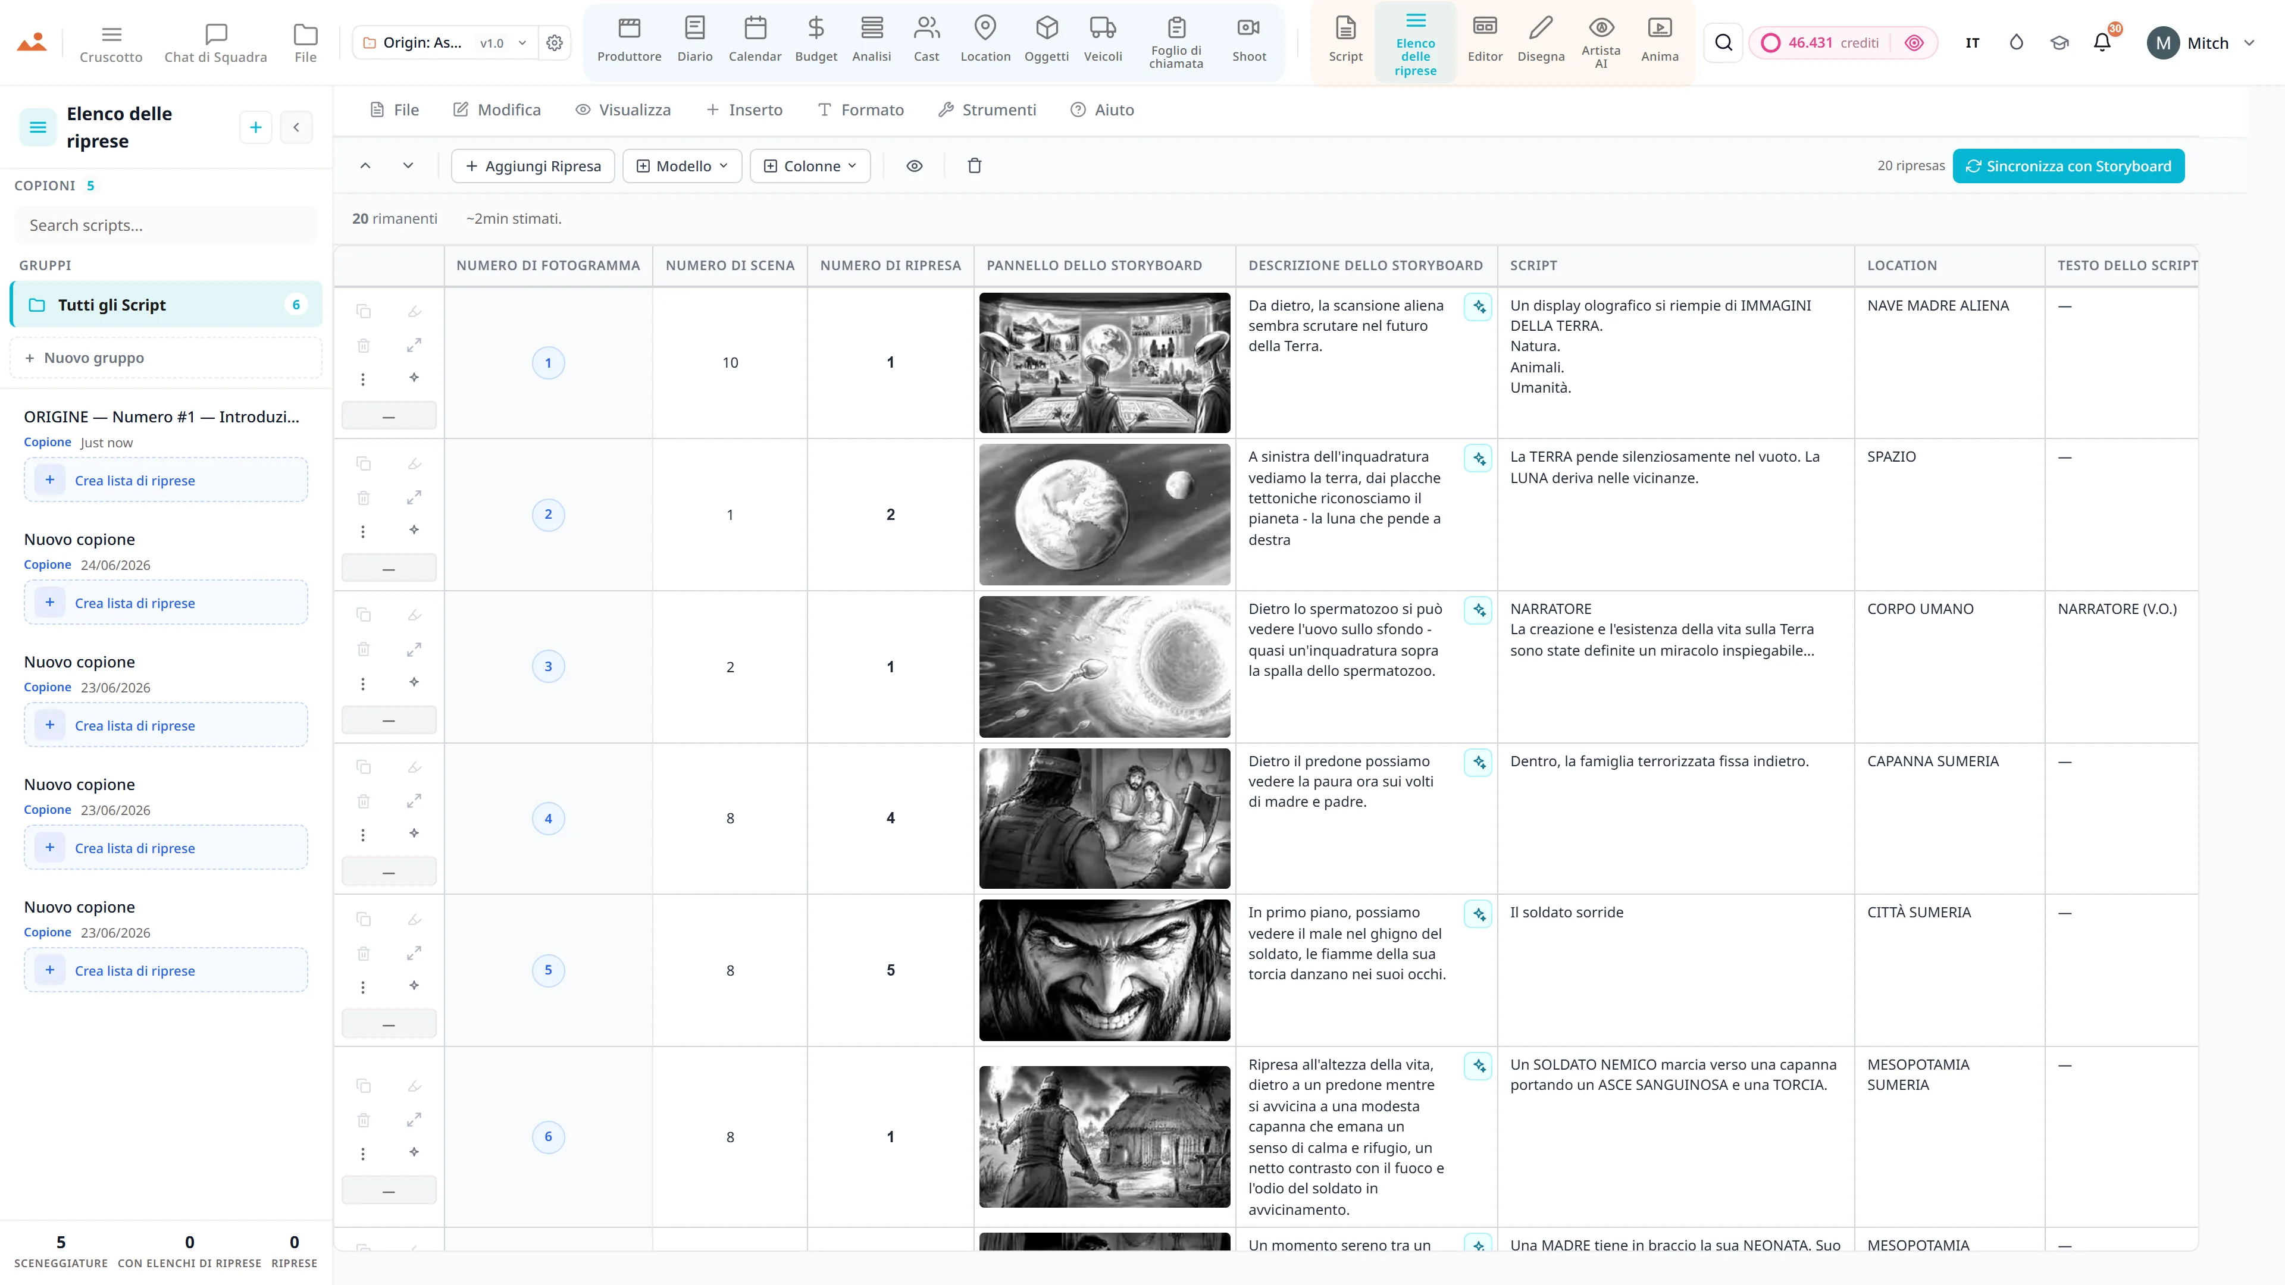The height and width of the screenshot is (1285, 2285).
Task: Click the search magnifier icon
Action: [x=1723, y=43]
